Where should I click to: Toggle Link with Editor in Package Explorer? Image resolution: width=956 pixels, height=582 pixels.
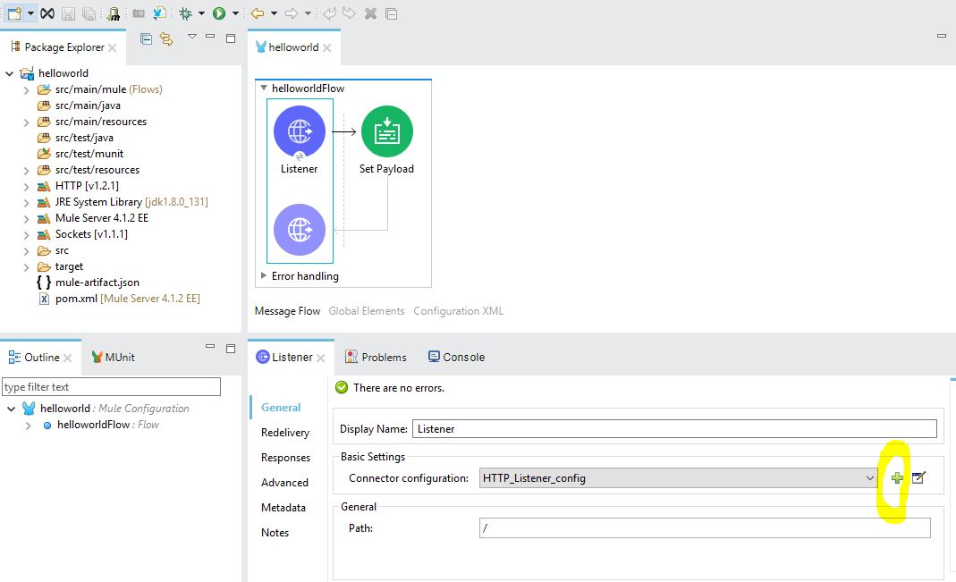click(165, 38)
